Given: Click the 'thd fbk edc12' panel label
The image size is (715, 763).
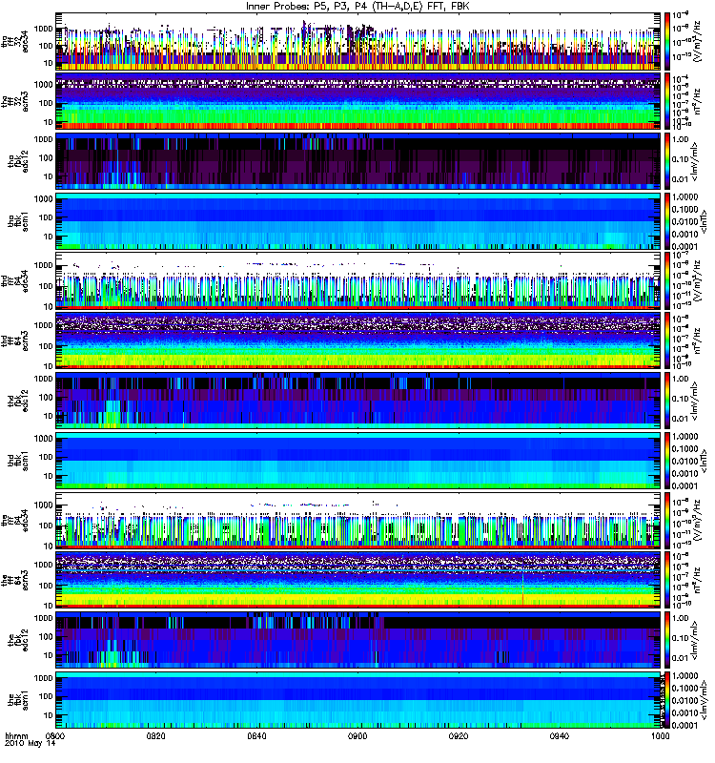Looking at the screenshot, I should point(18,401).
